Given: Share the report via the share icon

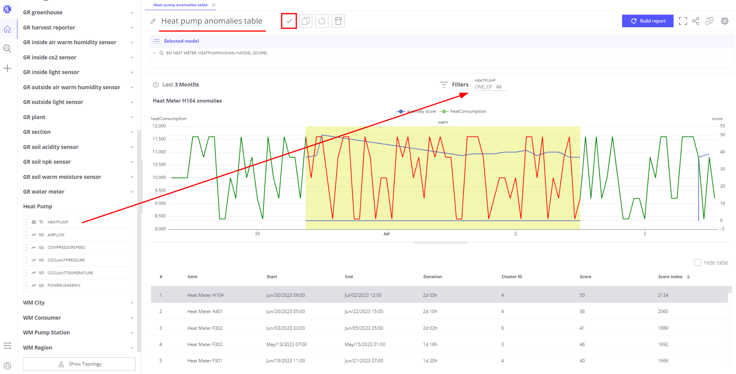Looking at the screenshot, I should 696,21.
